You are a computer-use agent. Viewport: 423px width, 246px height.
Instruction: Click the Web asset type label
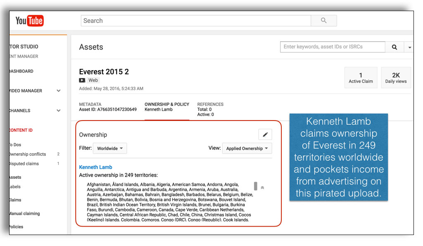(93, 80)
